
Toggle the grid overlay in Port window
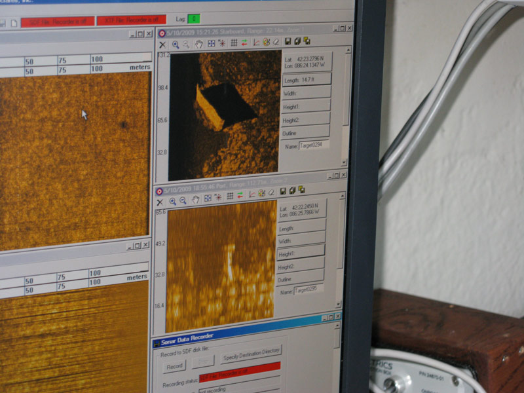230,196
